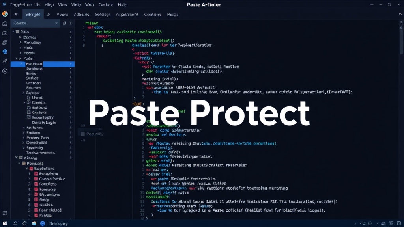
Task: Open taskbar search magnifier
Action: (x=15, y=223)
